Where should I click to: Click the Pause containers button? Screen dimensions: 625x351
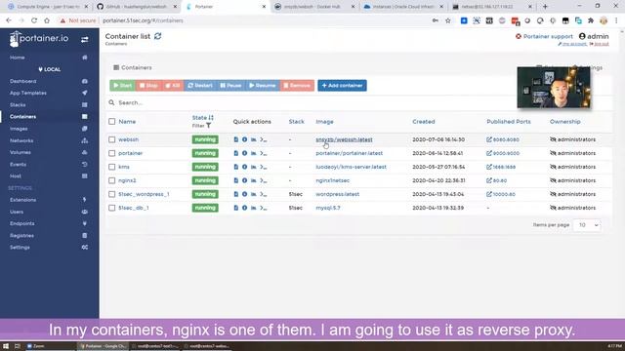click(230, 86)
